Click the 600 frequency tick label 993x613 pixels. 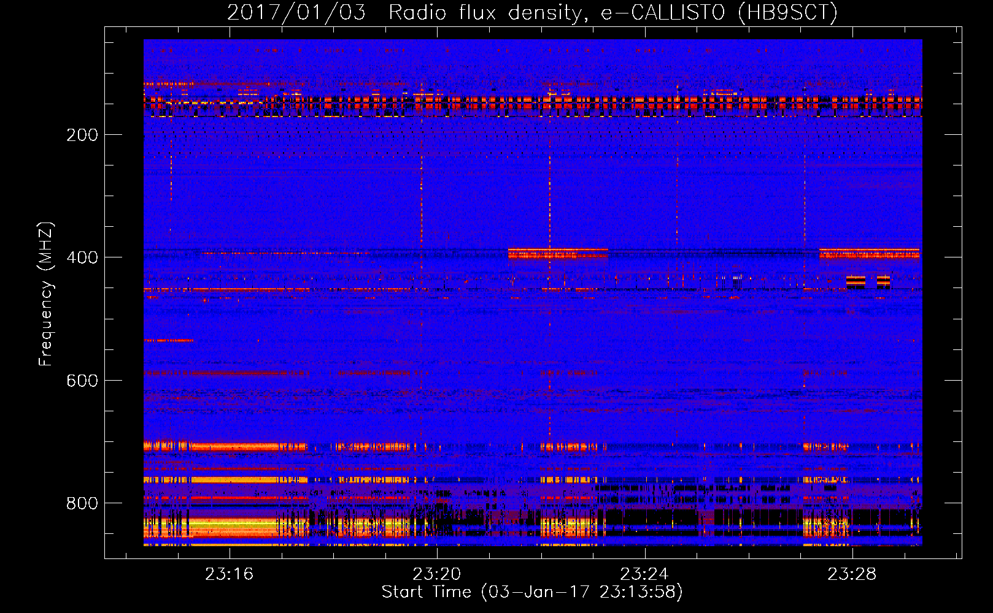coord(82,381)
